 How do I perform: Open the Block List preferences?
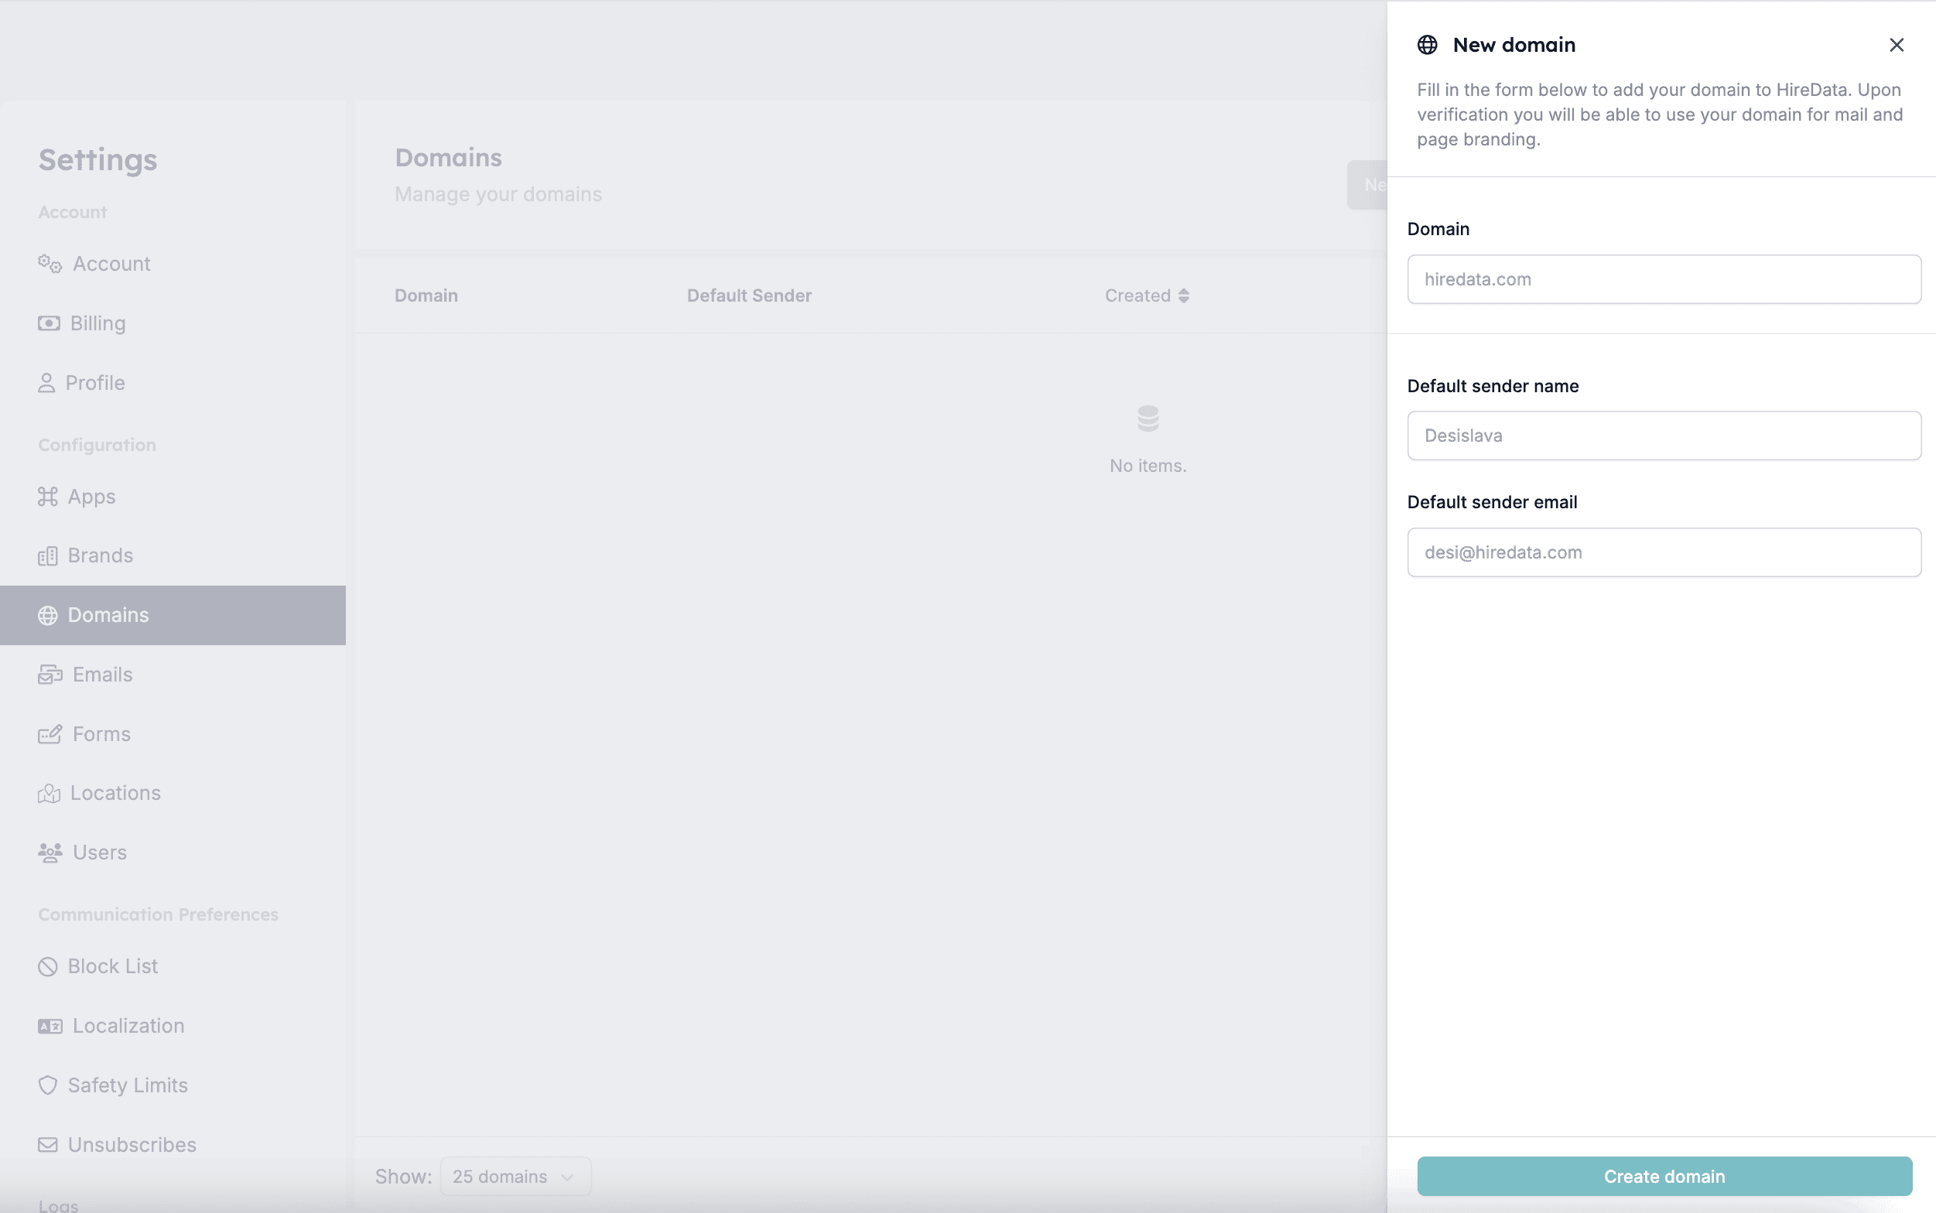click(173, 967)
